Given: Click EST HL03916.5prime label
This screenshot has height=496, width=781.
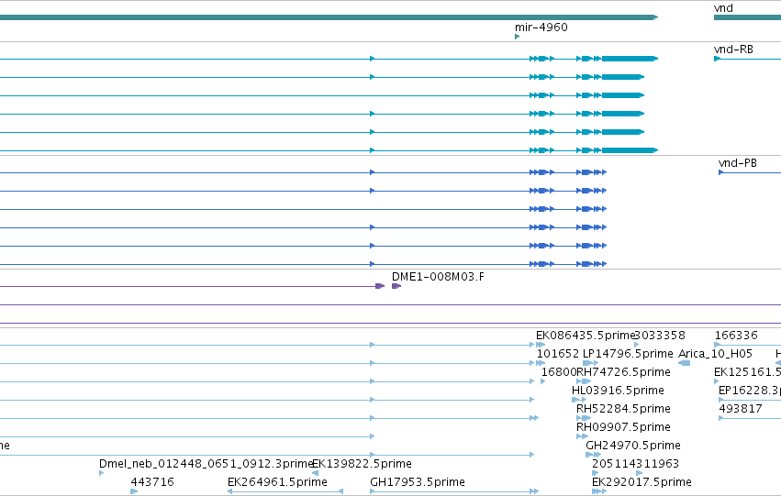Looking at the screenshot, I should tap(618, 391).
